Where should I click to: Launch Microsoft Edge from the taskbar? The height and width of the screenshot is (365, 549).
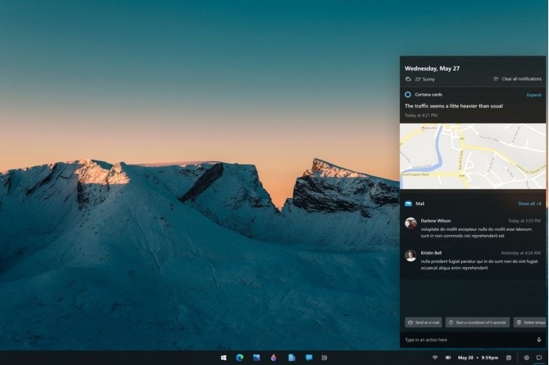(240, 357)
